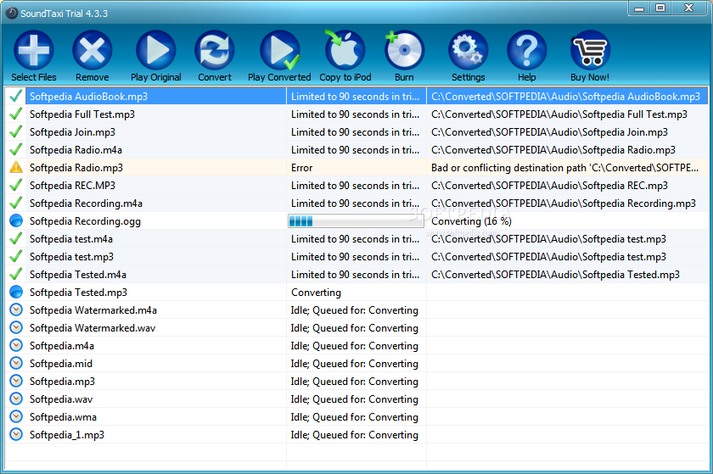713x474 pixels.
Task: Click queued clock icon for Softpedia Watermarked.m4a
Action: 16,310
